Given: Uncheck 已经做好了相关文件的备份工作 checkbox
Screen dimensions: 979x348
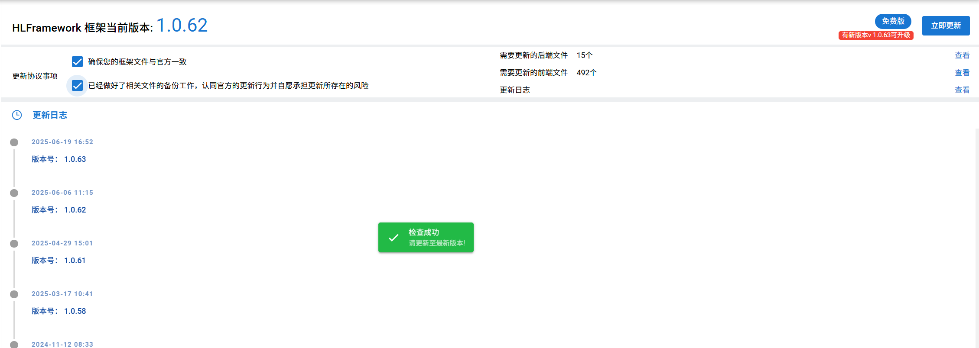Looking at the screenshot, I should (x=77, y=85).
